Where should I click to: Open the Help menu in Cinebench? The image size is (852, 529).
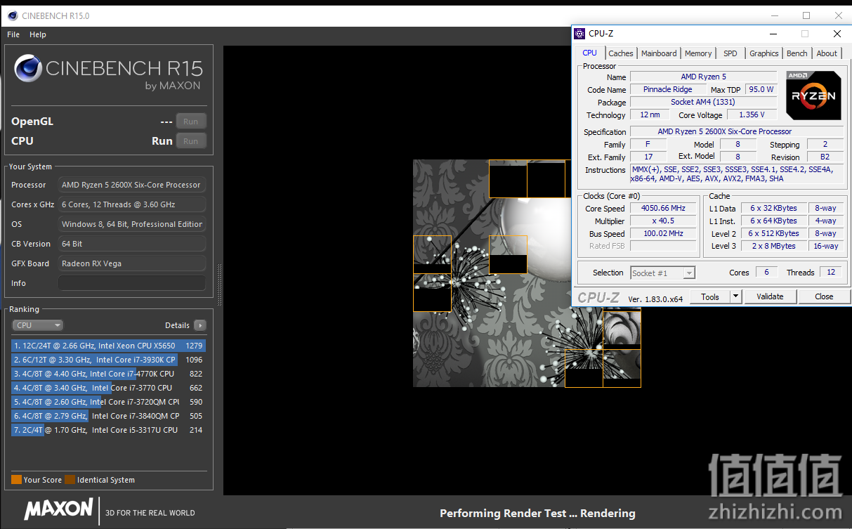click(x=38, y=34)
